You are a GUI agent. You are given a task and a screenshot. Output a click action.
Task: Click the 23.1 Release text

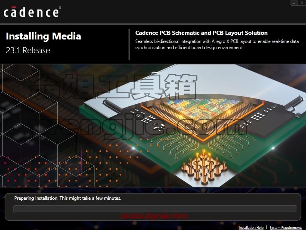tap(28, 50)
